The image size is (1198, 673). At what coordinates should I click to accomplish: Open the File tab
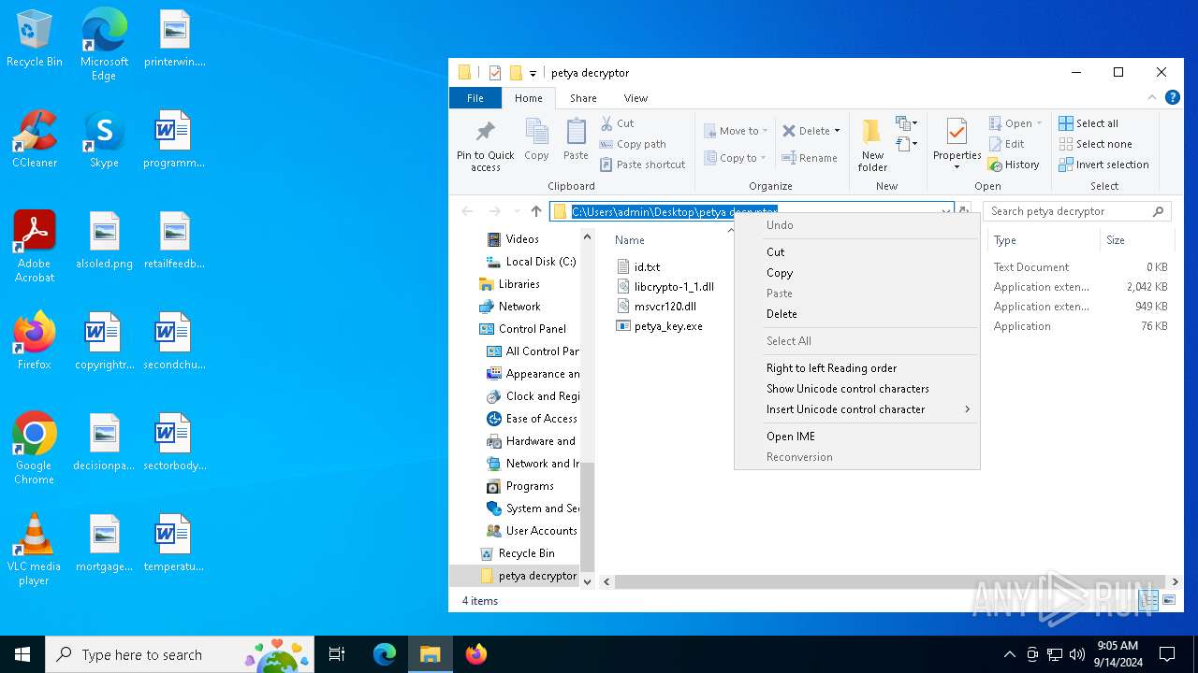coord(475,98)
